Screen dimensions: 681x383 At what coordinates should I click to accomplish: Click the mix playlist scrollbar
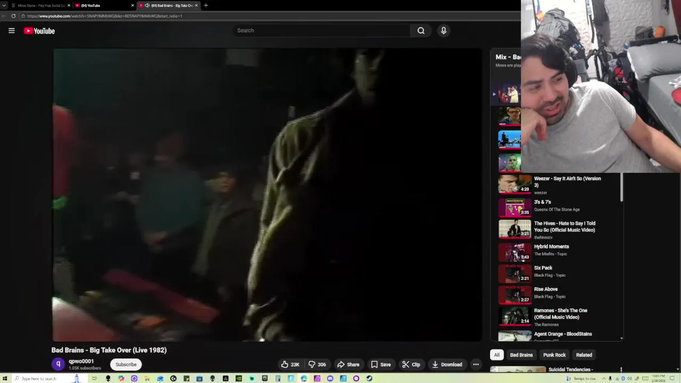621,187
